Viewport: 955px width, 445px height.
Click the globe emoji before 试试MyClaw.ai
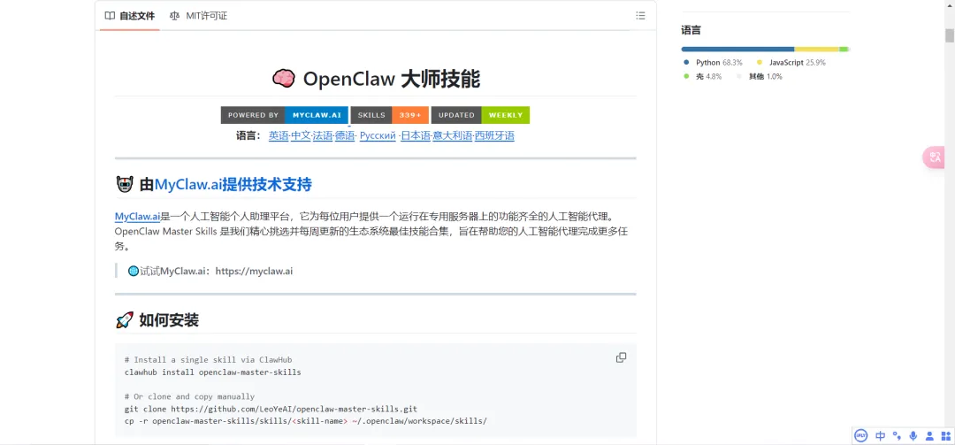pyautogui.click(x=134, y=271)
